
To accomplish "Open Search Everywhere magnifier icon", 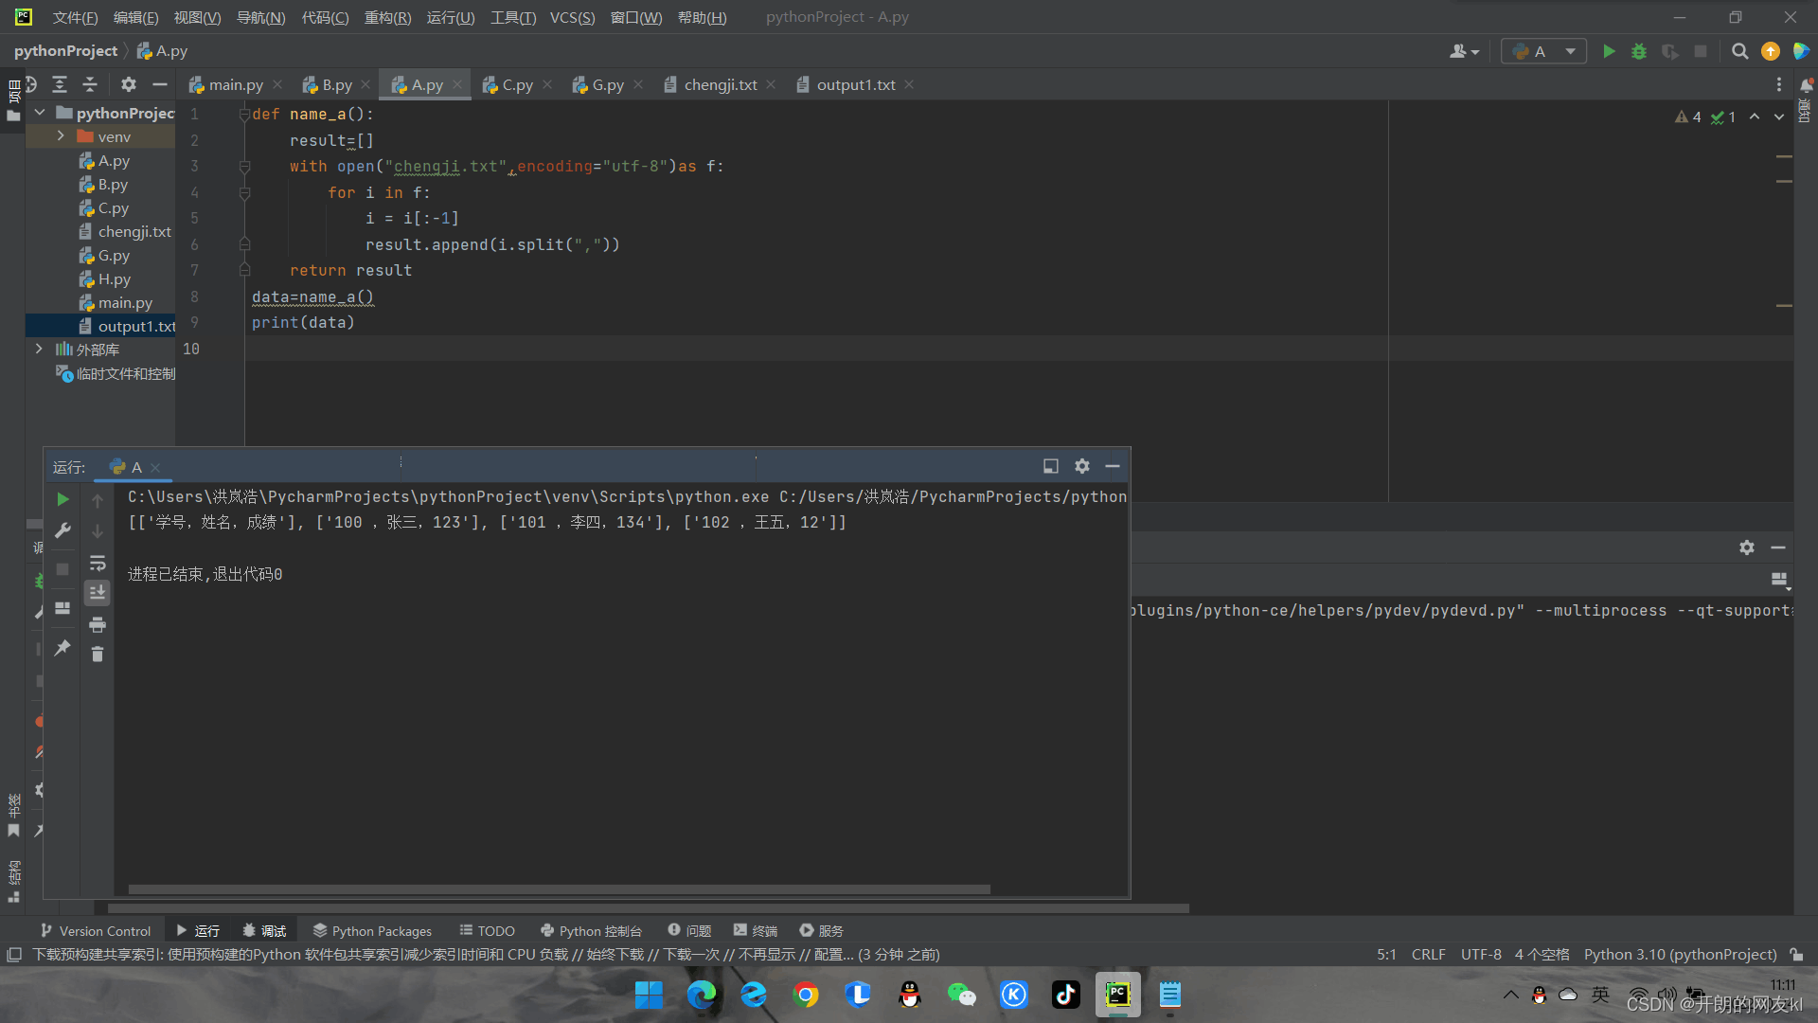I will pyautogui.click(x=1739, y=51).
